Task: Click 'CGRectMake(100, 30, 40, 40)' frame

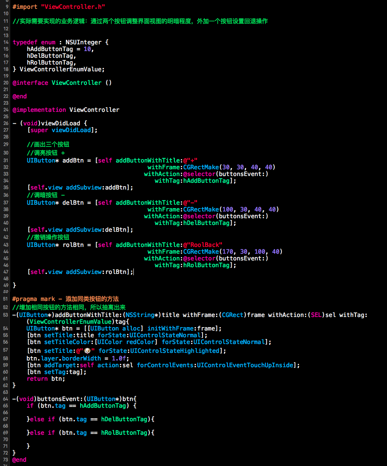Action: click(x=231, y=209)
